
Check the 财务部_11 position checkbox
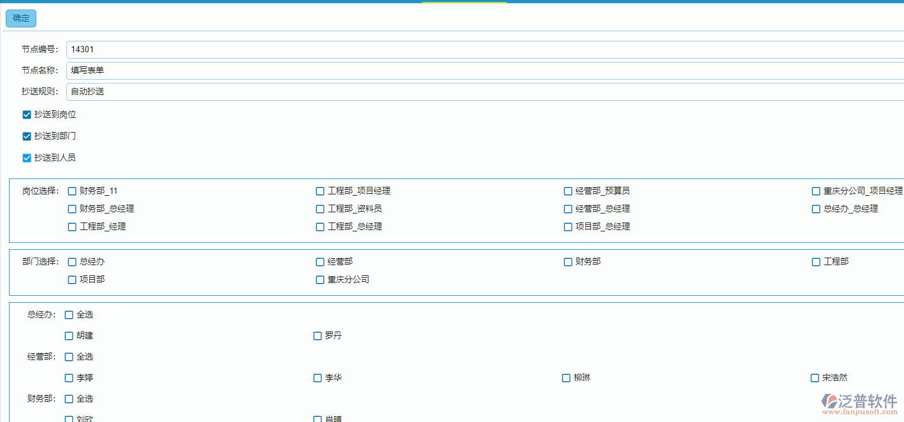point(72,191)
